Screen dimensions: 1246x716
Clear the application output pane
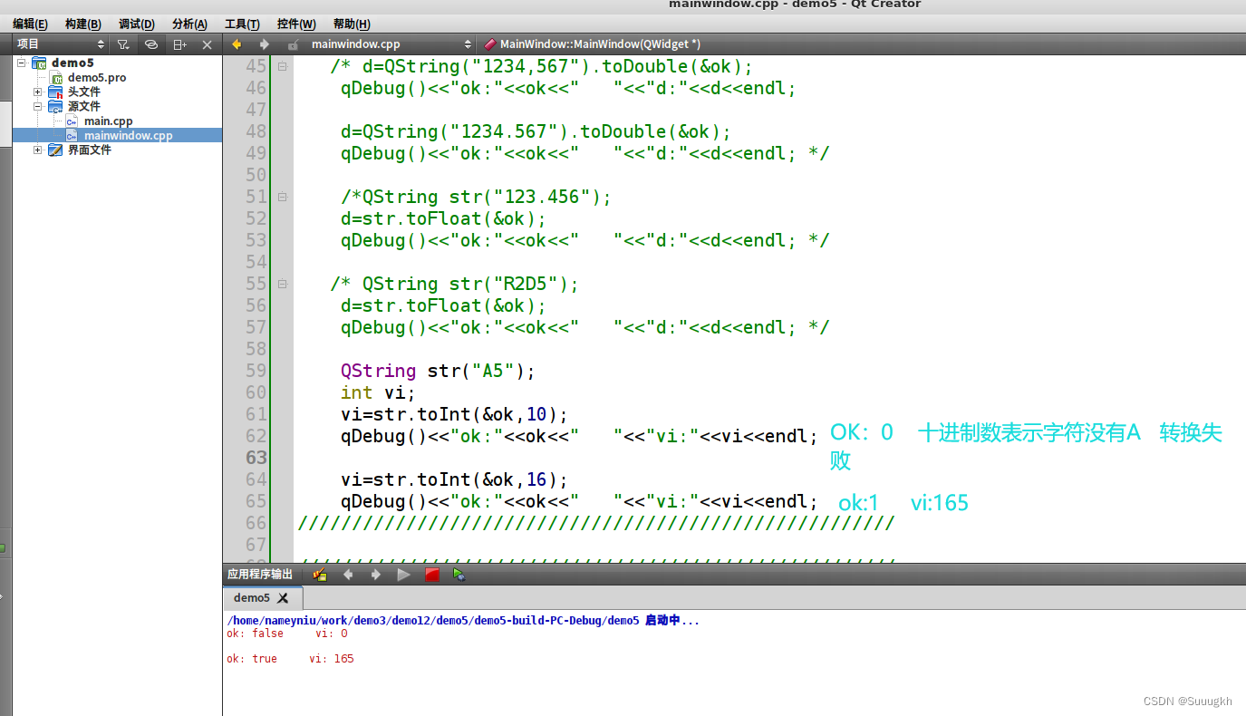[320, 574]
